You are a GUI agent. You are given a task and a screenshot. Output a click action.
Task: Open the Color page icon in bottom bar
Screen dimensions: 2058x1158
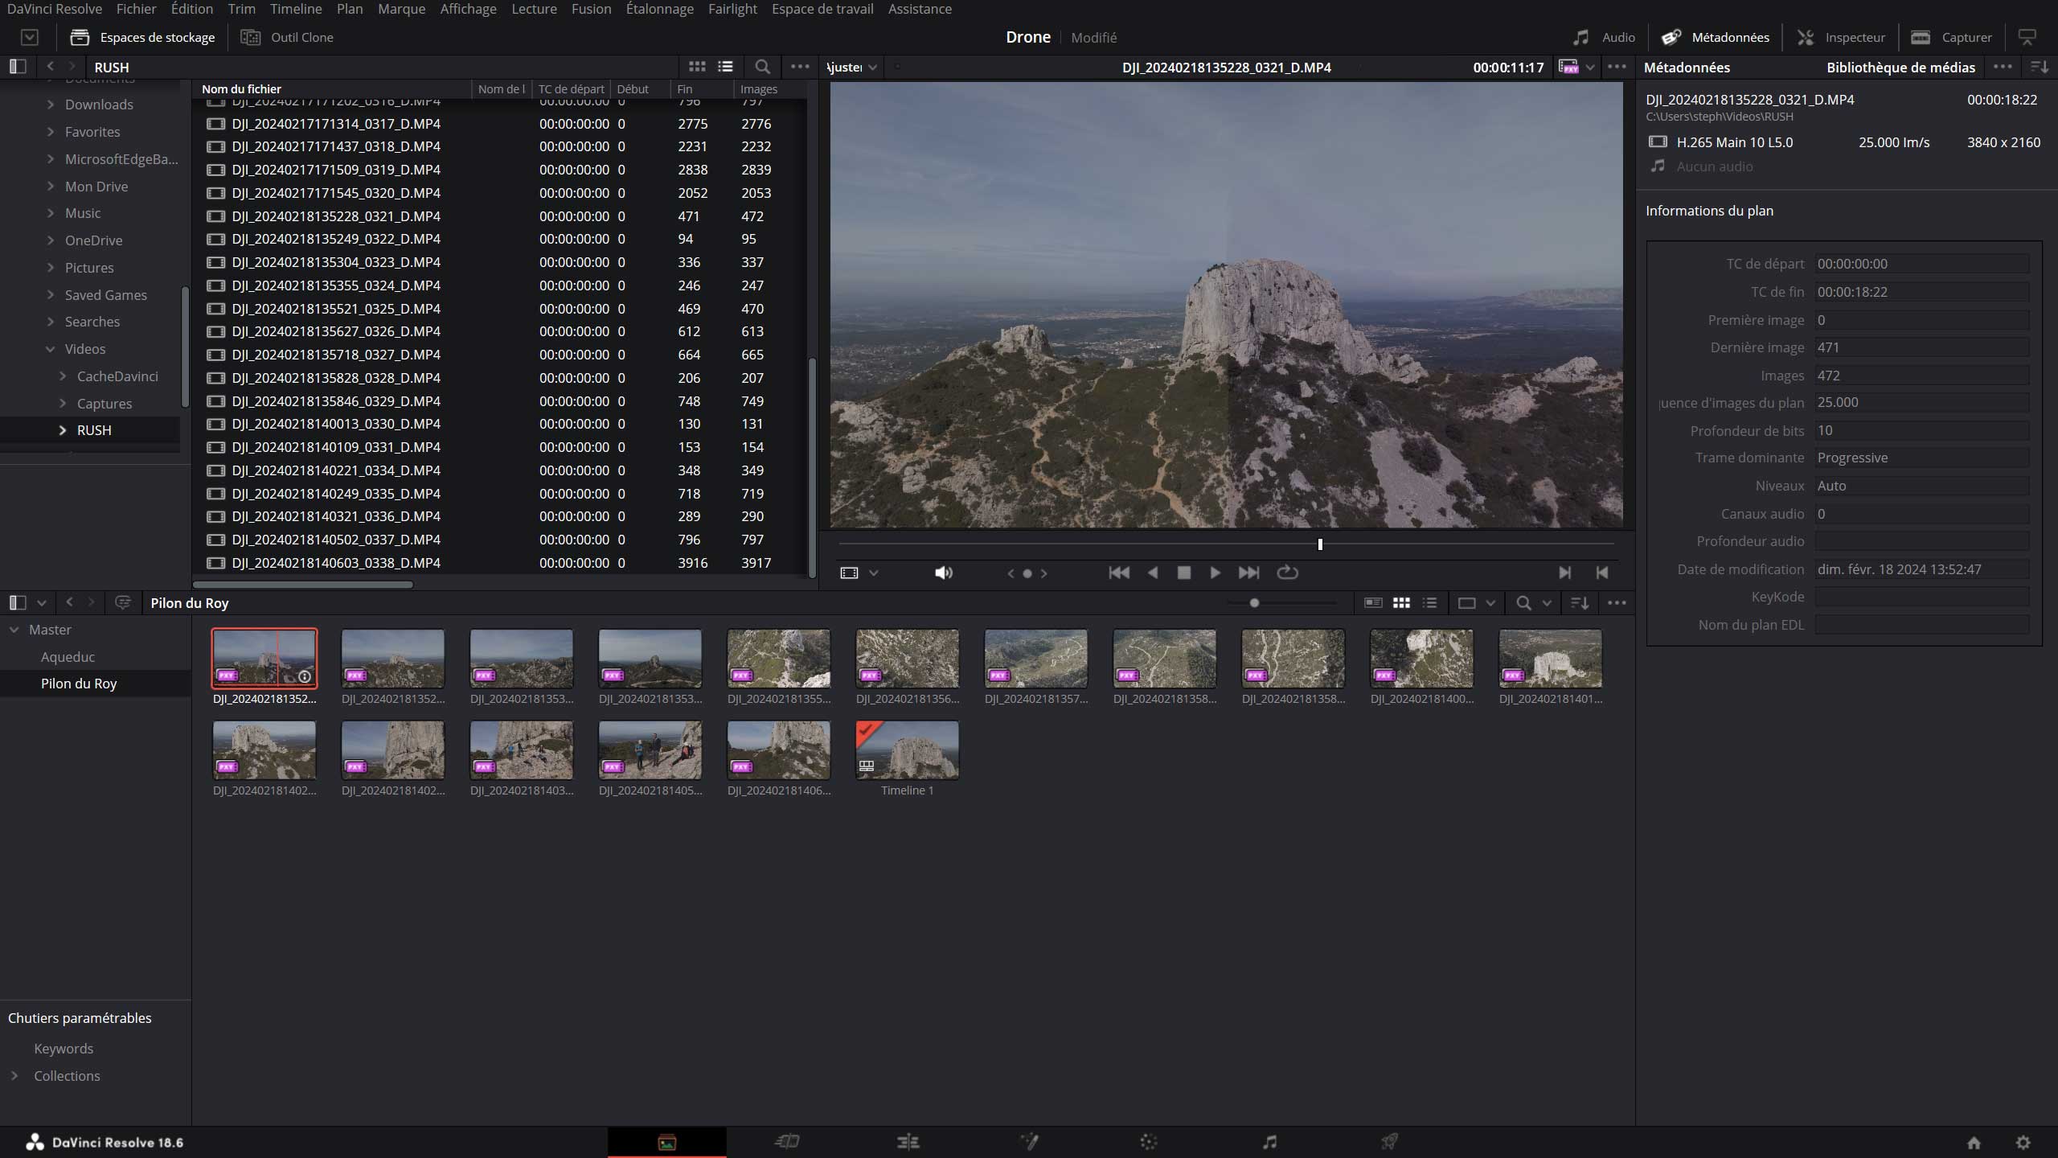click(x=1149, y=1142)
